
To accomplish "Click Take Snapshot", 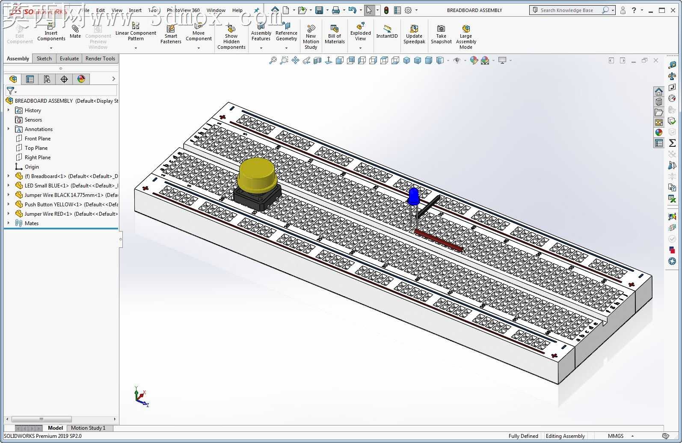I will (x=441, y=34).
